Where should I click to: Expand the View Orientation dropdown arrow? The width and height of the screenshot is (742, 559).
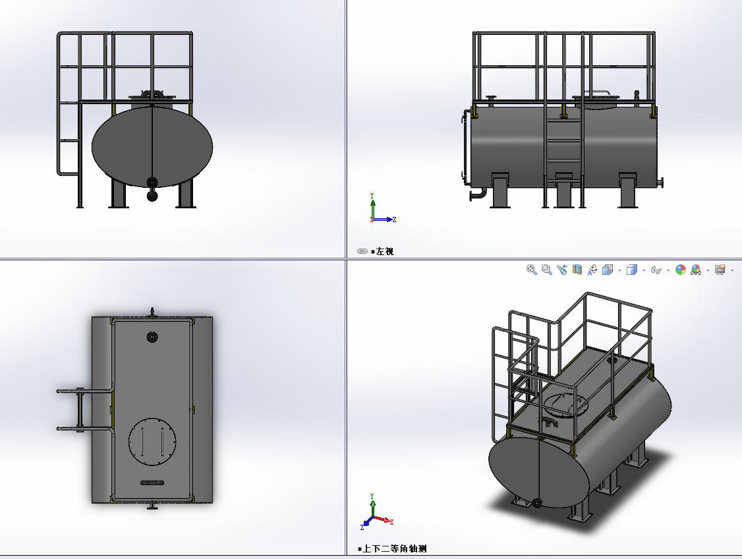[x=620, y=271]
